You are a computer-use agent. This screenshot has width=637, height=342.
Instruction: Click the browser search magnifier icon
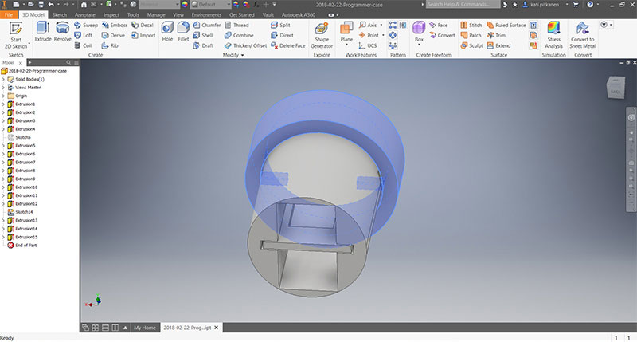[68, 63]
